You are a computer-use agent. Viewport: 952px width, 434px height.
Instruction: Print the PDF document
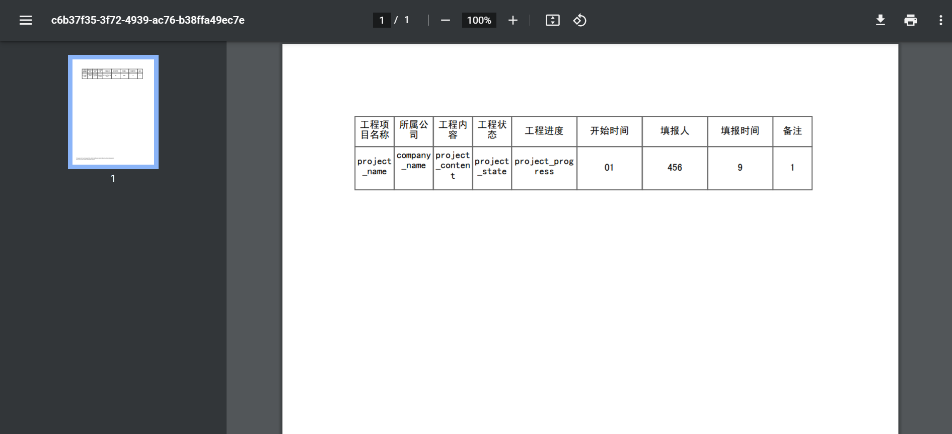pos(910,20)
